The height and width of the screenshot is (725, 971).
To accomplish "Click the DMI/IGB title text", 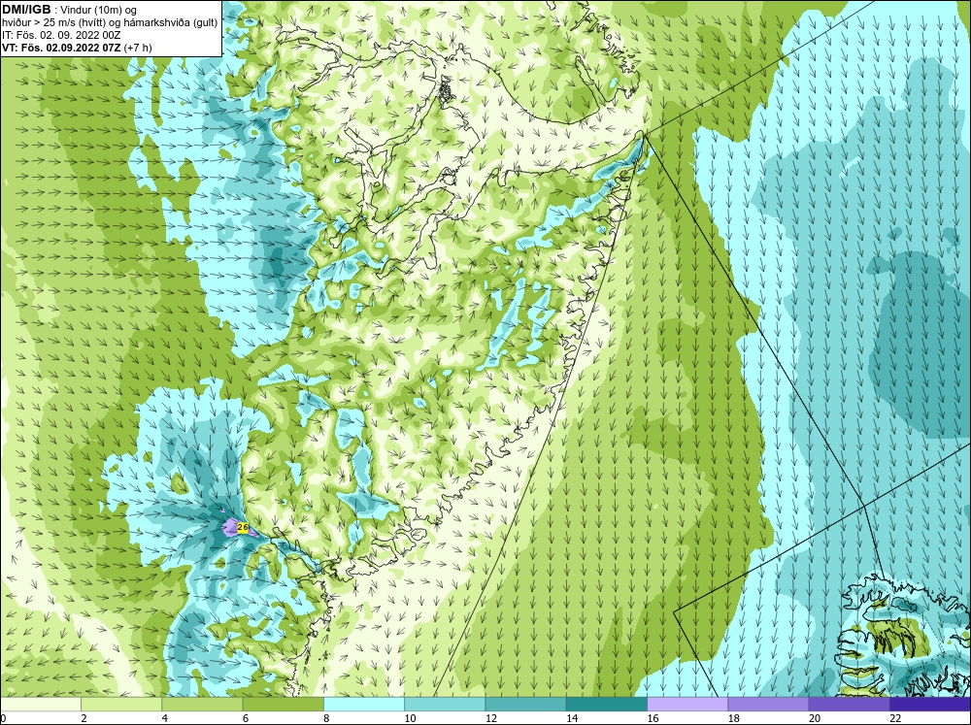I will tap(26, 10).
